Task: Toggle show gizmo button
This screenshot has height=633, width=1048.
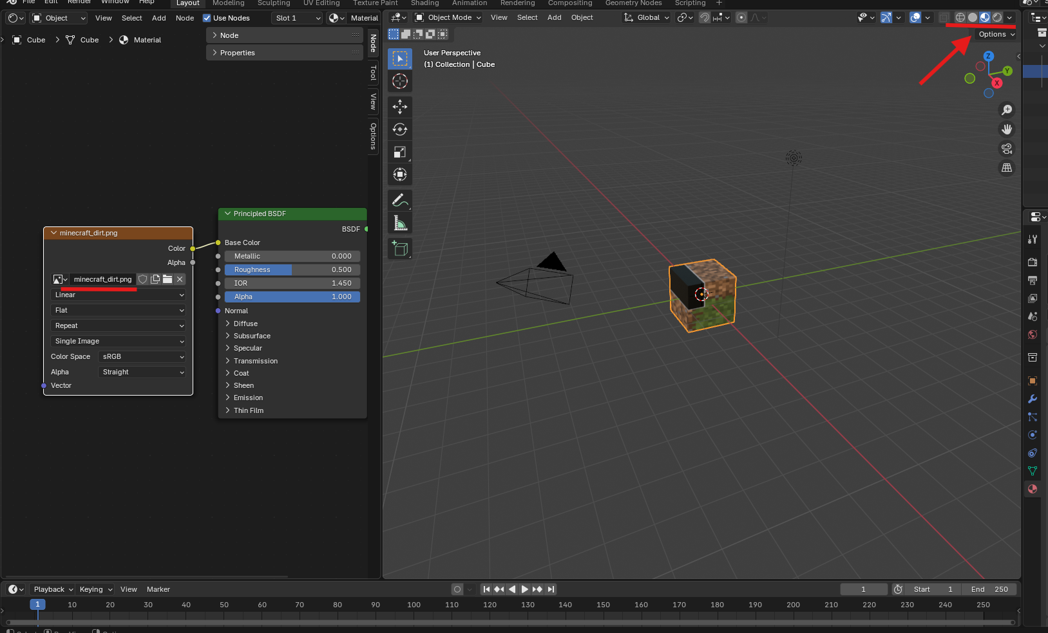Action: tap(886, 17)
